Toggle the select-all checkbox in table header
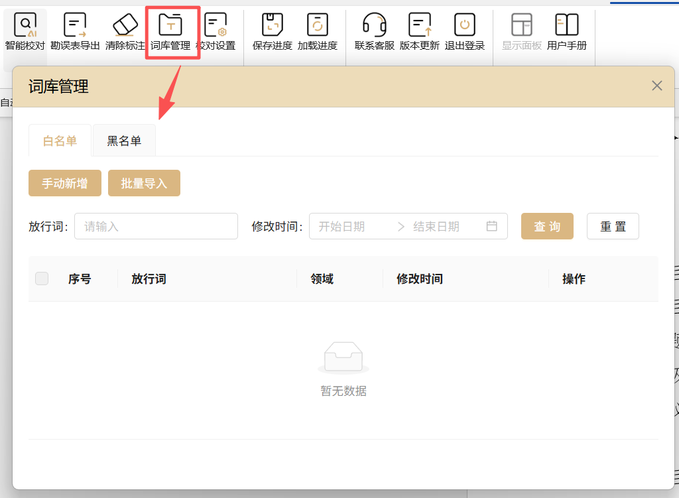This screenshot has height=498, width=679. 42,279
